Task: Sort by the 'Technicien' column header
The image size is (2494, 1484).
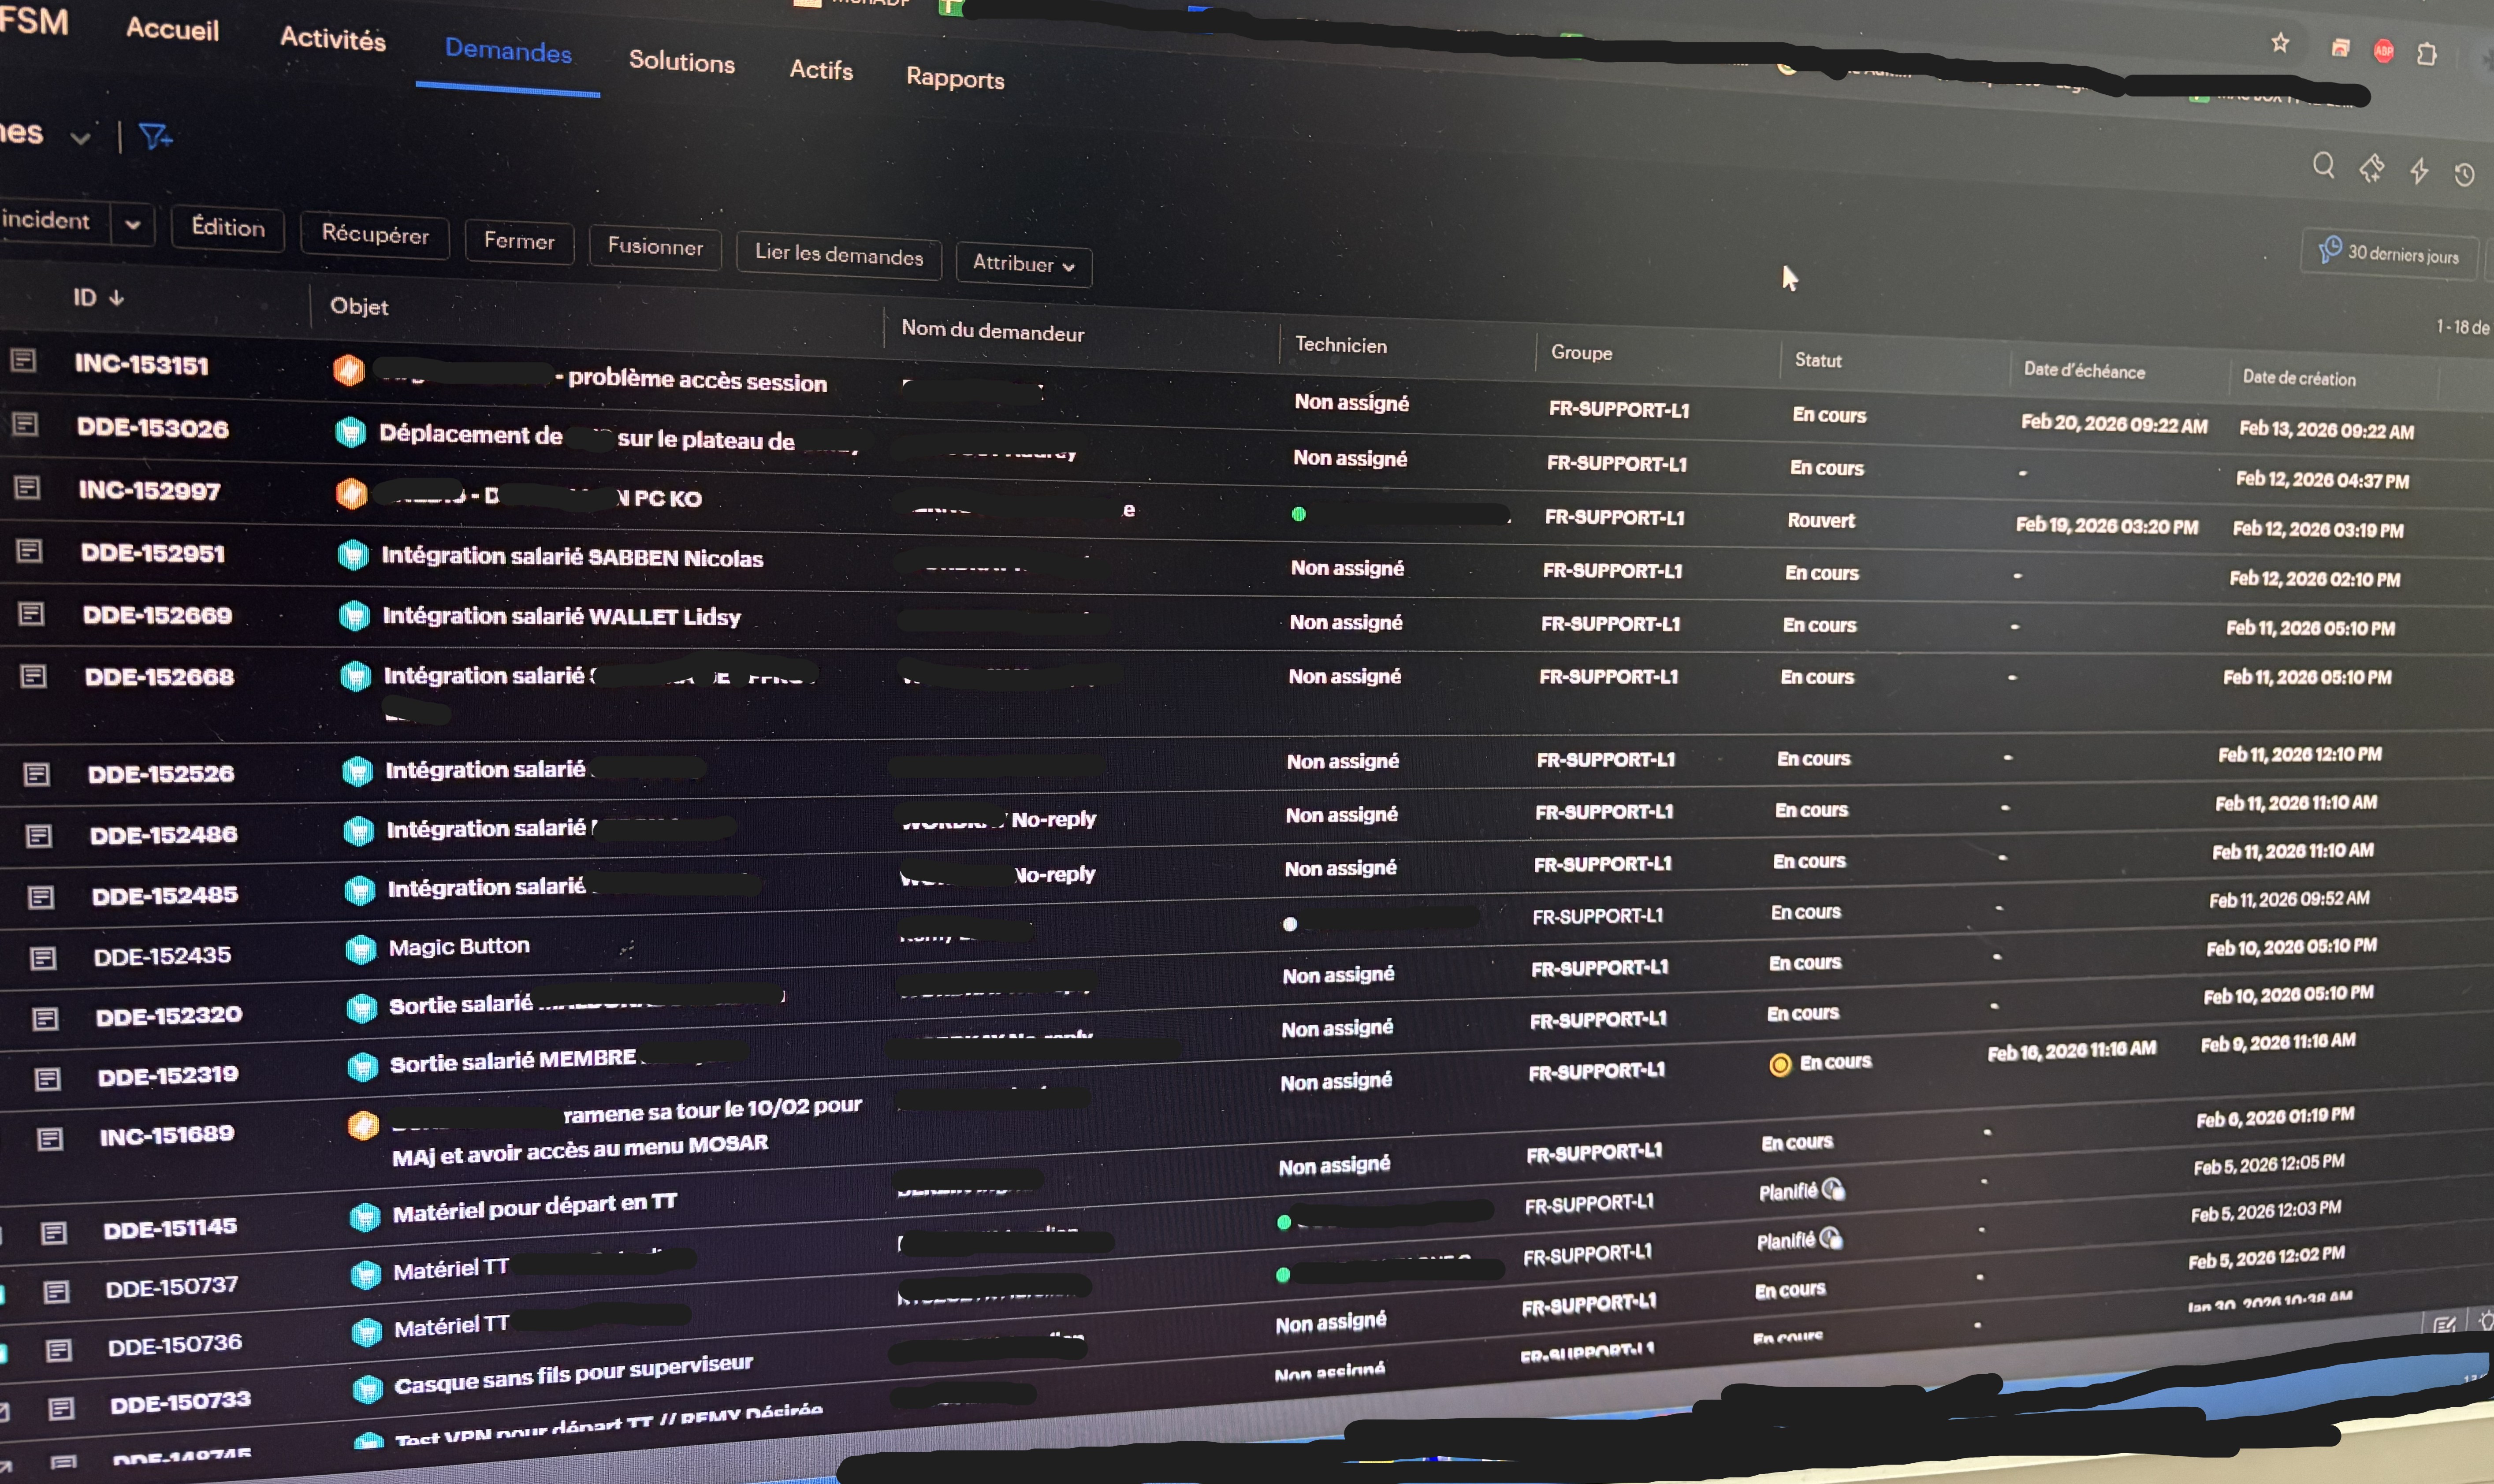Action: click(x=1341, y=345)
